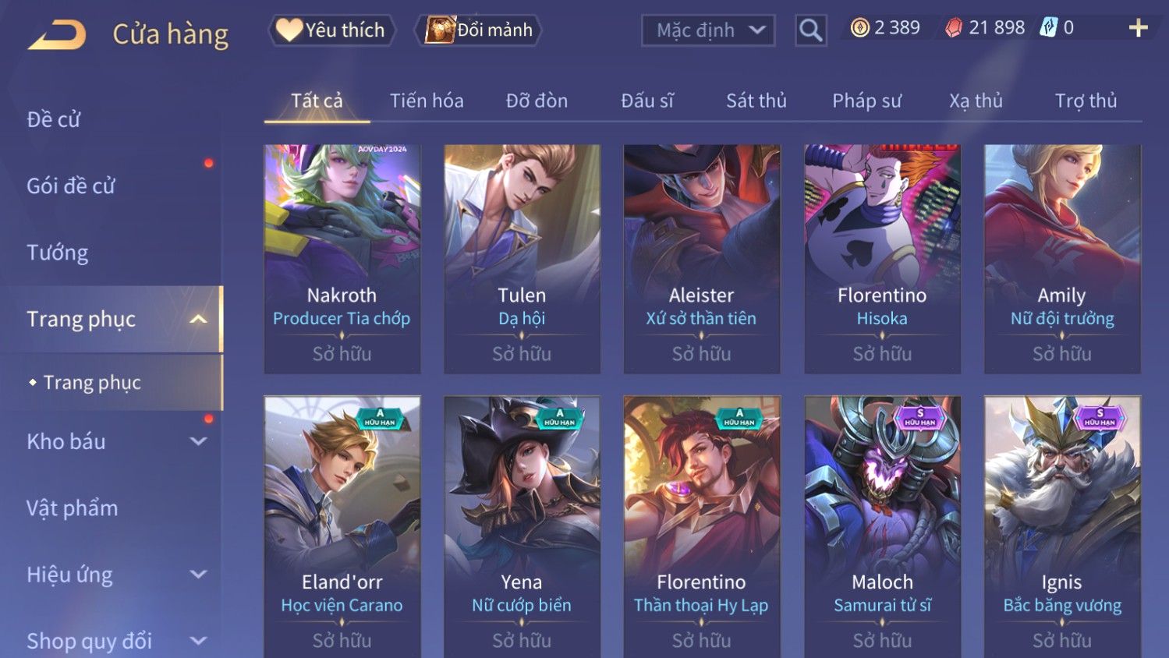The width and height of the screenshot is (1169, 658).
Task: Go back using the return arrow icon
Action: [x=57, y=35]
